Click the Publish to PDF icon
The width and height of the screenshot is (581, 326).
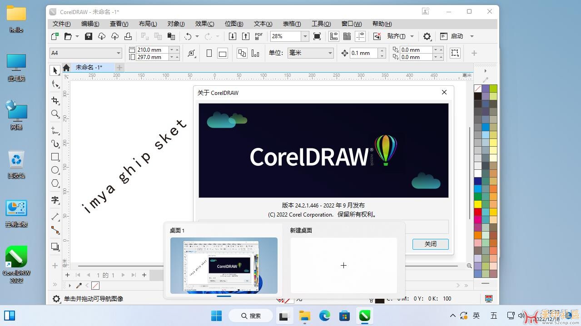coord(259,36)
